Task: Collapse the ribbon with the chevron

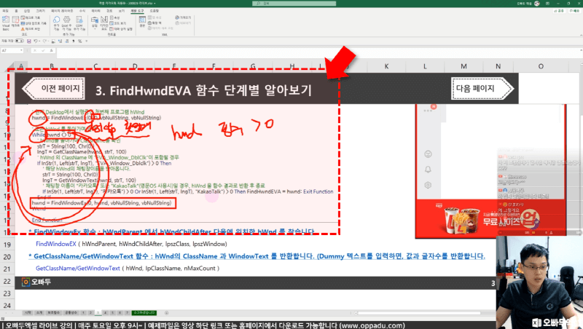Action: click(579, 36)
